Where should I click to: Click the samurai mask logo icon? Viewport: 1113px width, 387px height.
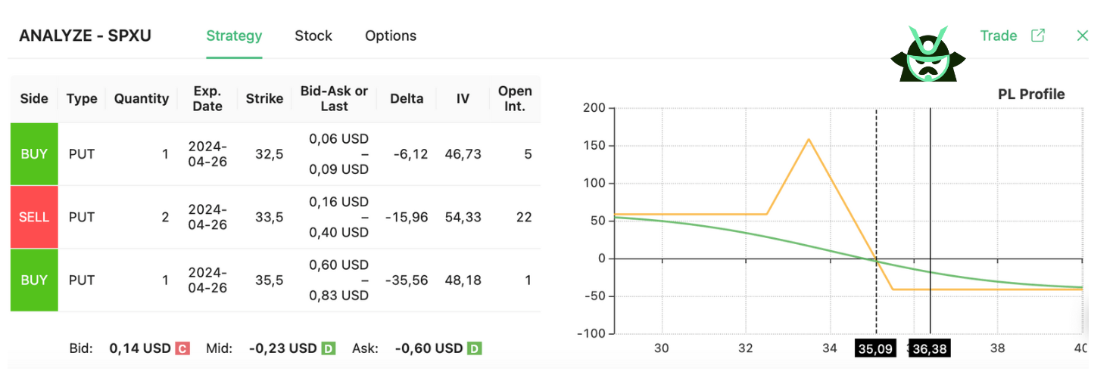(x=927, y=54)
